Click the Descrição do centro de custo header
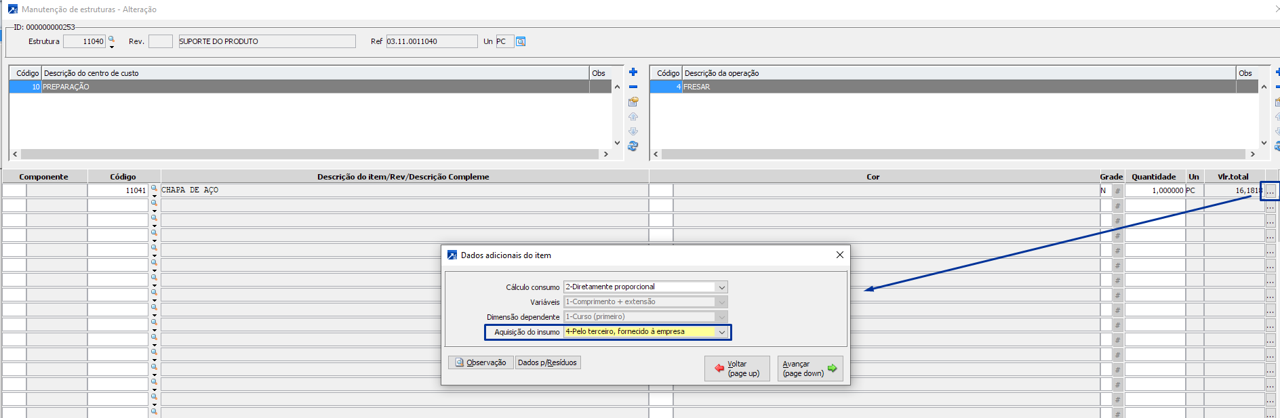 pos(316,73)
